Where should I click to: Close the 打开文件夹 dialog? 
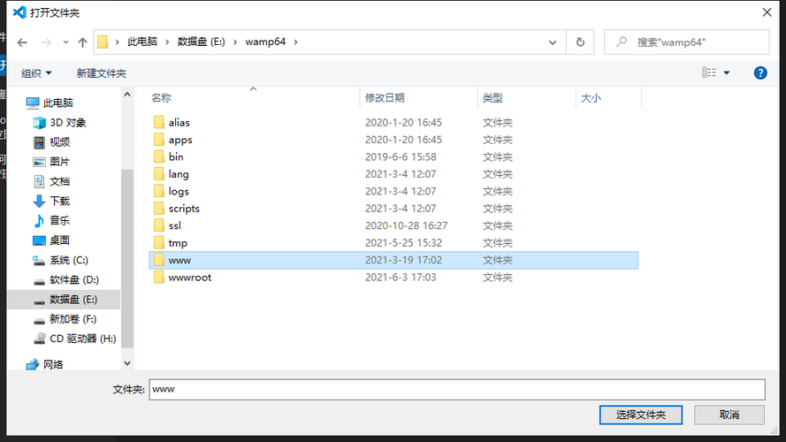pyautogui.click(x=767, y=12)
